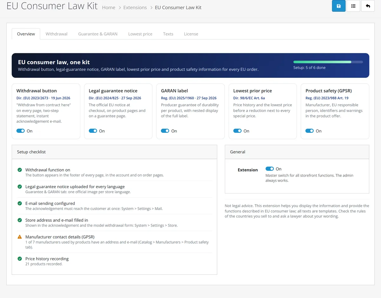Toggle the Extension master switch
The image size is (381, 298).
pos(270,169)
